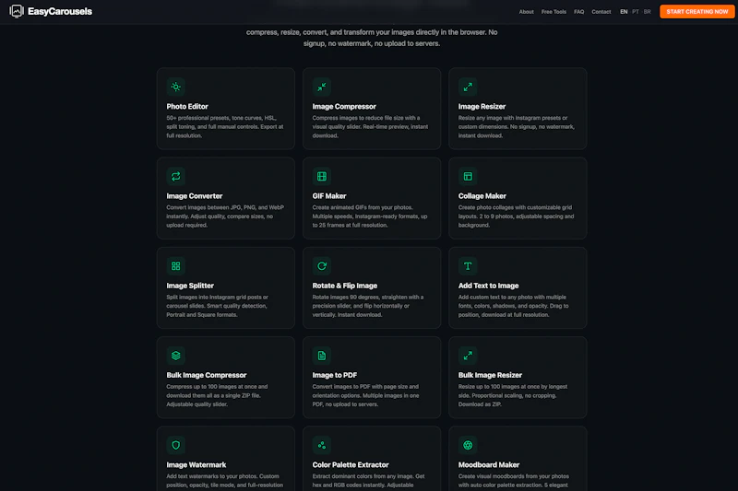The image size is (738, 491).
Task: Click the Color Palette description about dominant colors
Action: tap(368, 481)
